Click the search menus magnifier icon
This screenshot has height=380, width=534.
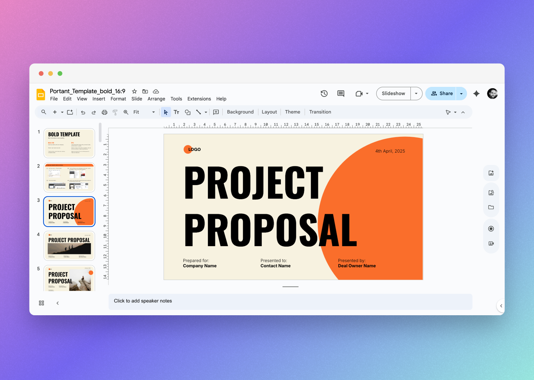(x=44, y=112)
